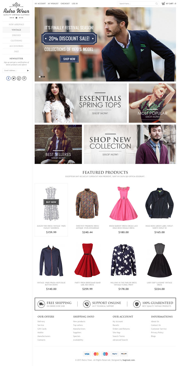Image resolution: width=178 pixels, height=366 pixels.
Task: Open the shopping cart icon
Action: (163, 4)
